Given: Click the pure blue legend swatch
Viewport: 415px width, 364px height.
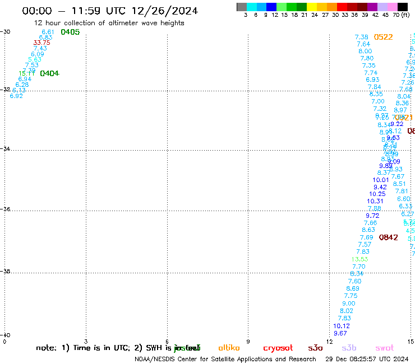Looking at the screenshot, I should [x=271, y=7].
